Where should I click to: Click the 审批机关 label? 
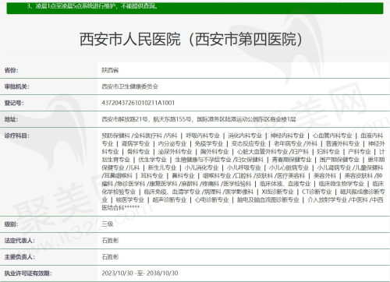coord(16,86)
